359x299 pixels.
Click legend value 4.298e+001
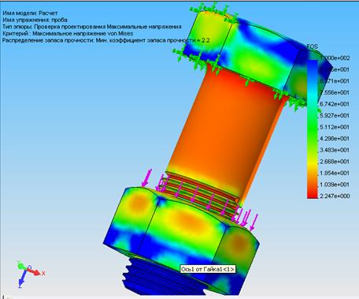click(x=335, y=139)
